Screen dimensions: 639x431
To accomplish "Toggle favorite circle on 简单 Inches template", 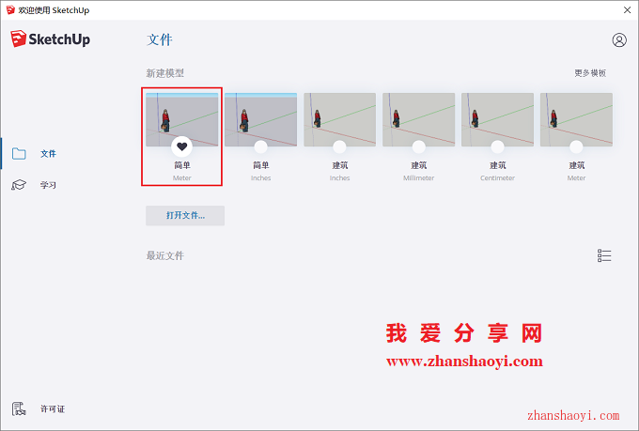I will tap(261, 146).
